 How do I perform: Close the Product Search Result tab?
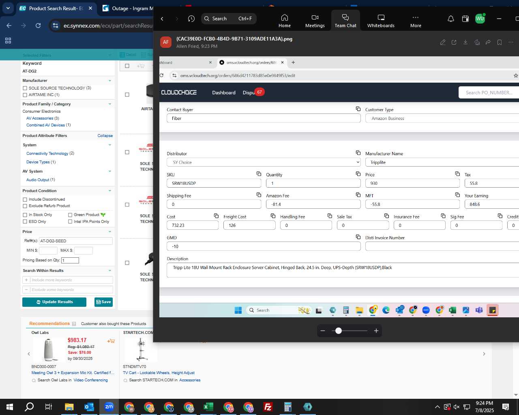[90, 8]
